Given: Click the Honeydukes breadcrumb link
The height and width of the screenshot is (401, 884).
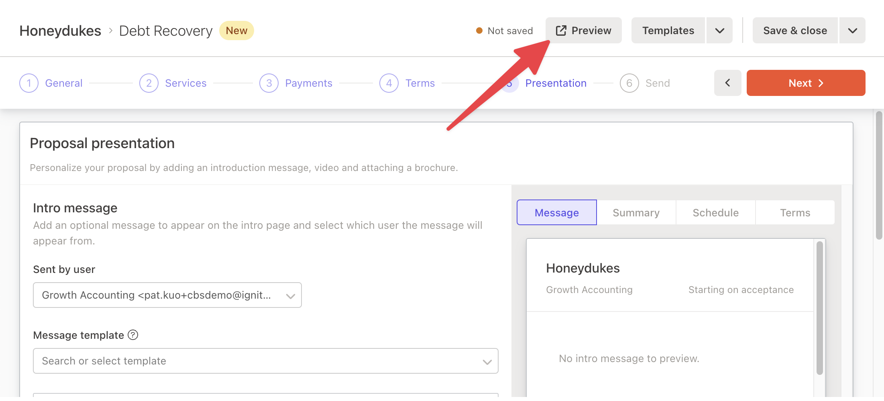Looking at the screenshot, I should [60, 31].
